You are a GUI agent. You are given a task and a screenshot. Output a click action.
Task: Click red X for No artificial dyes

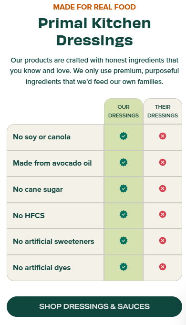163,267
